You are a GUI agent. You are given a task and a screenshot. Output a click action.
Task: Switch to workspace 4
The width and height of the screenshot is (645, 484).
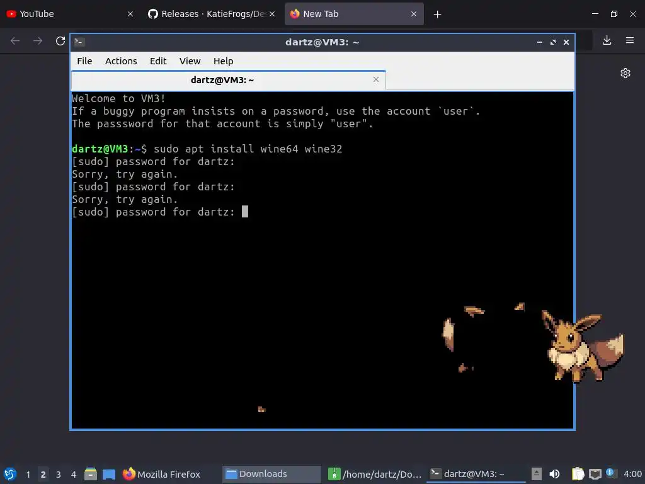coord(74,475)
